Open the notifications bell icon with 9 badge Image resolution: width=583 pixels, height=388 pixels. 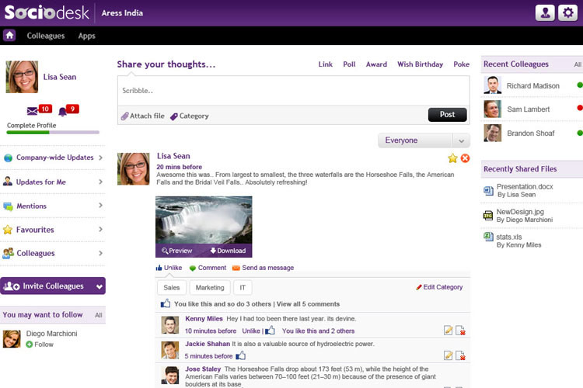point(62,111)
